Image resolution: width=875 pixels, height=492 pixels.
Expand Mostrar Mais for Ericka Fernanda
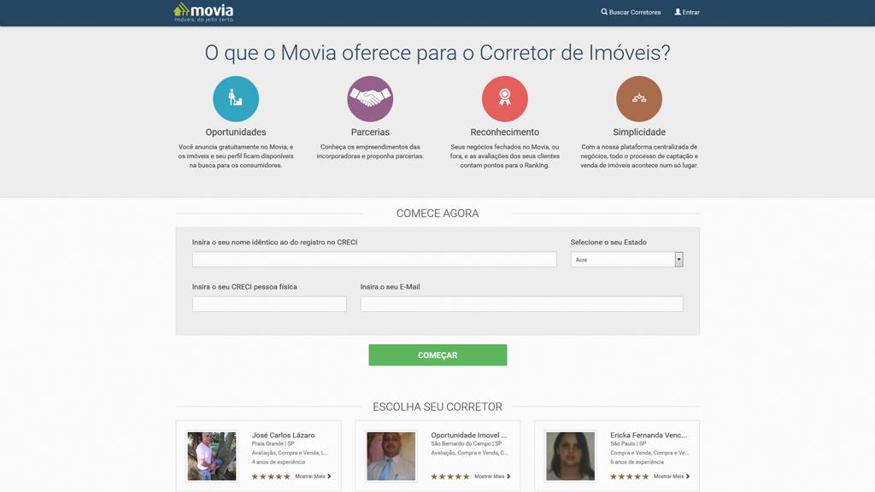(671, 477)
